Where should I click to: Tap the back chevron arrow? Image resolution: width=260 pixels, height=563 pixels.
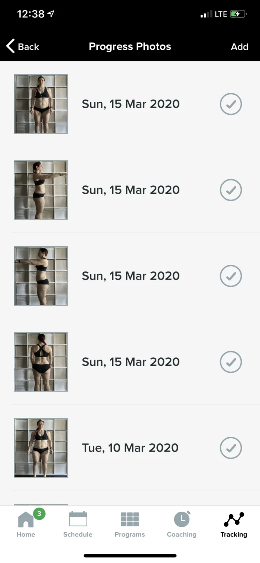(x=10, y=46)
